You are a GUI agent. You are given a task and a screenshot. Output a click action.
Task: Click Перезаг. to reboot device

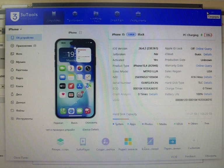(59, 123)
